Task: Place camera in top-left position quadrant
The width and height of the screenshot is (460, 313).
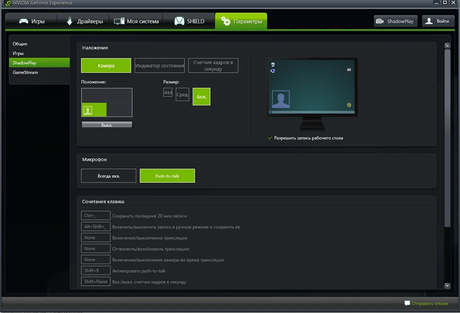Action: 94,95
